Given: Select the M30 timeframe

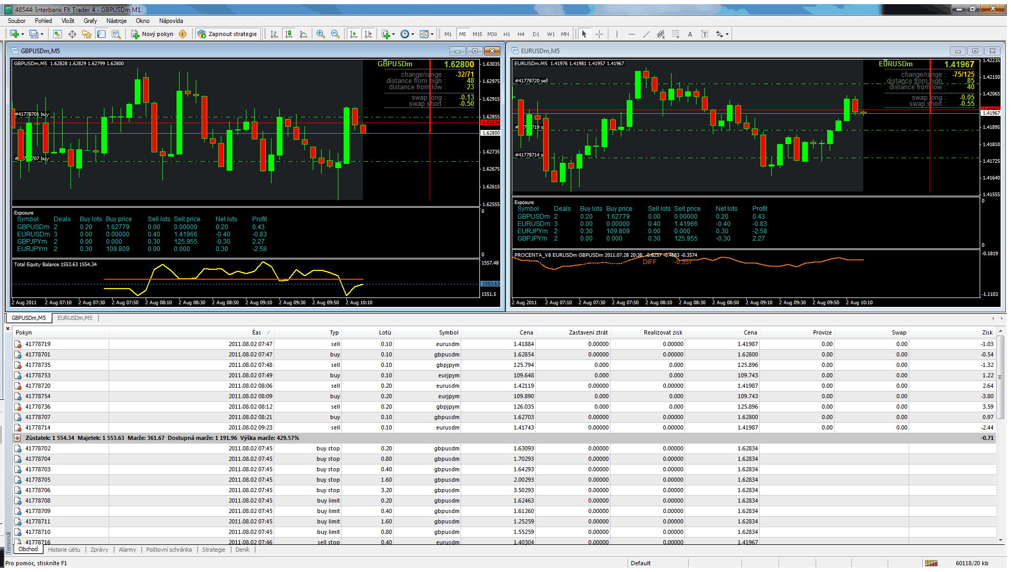Looking at the screenshot, I should 492,34.
